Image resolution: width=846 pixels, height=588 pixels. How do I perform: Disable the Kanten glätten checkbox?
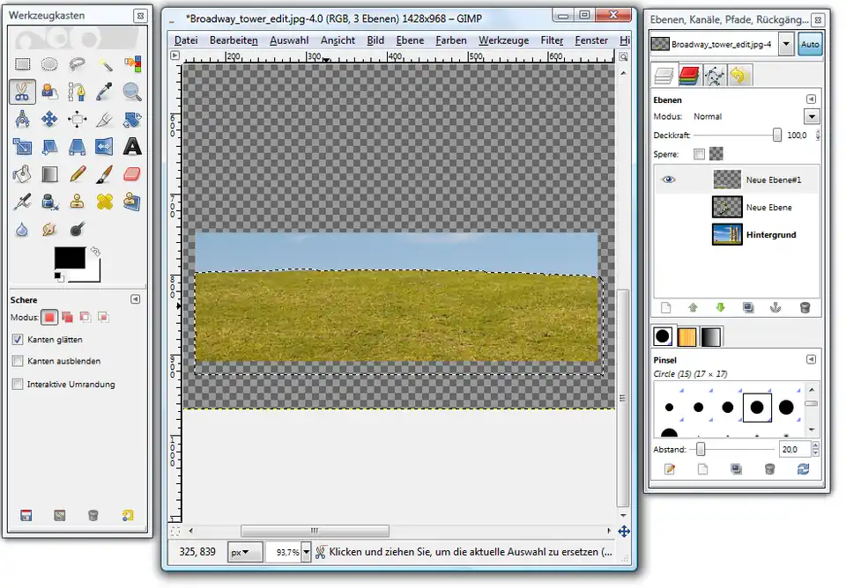click(18, 339)
